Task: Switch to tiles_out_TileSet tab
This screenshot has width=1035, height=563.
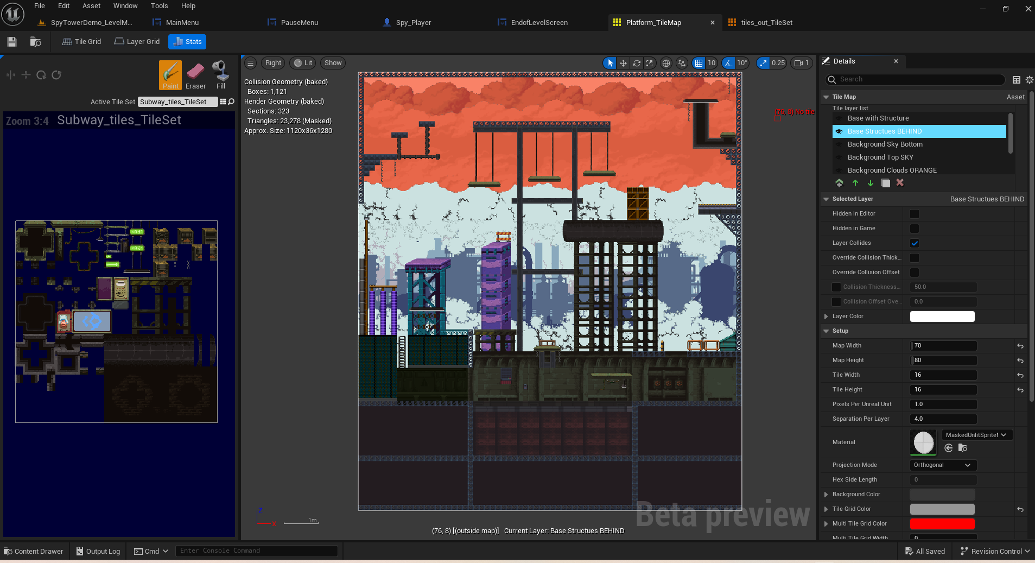Action: click(x=766, y=23)
